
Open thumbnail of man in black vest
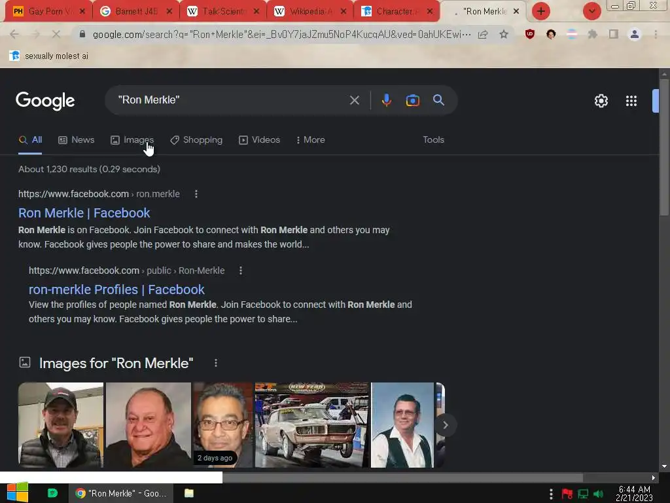(402, 424)
